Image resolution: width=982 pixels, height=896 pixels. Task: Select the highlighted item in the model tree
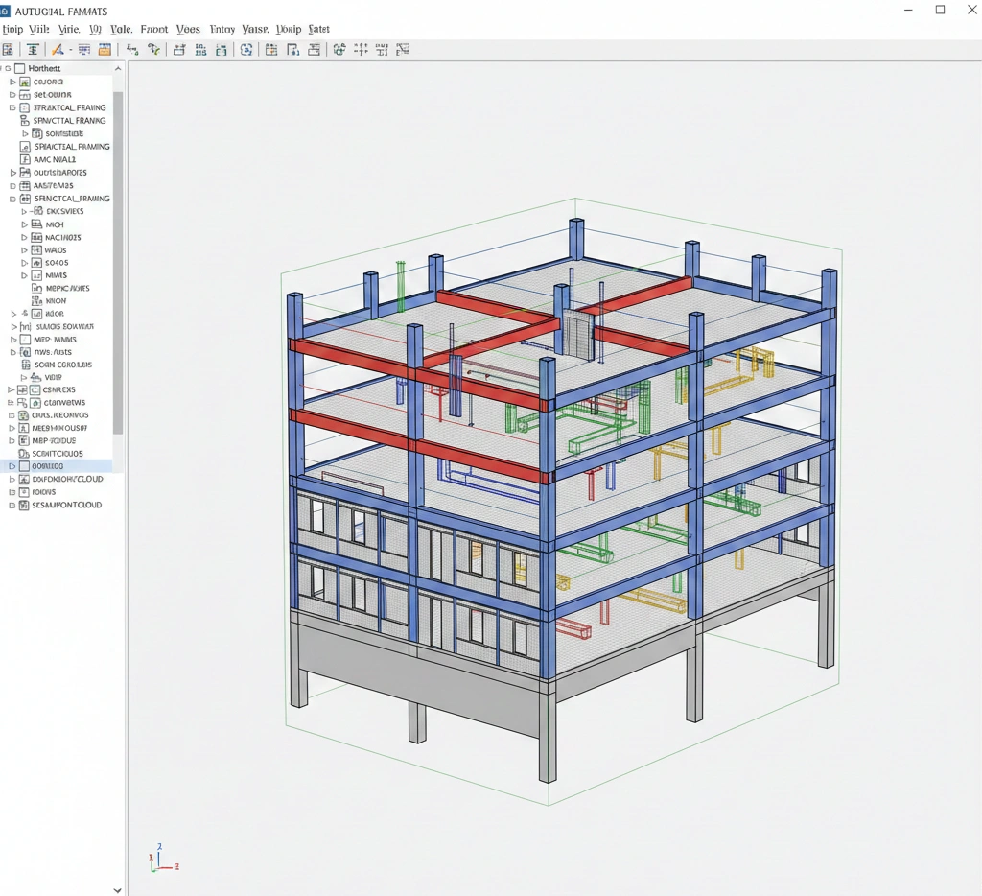click(58, 465)
